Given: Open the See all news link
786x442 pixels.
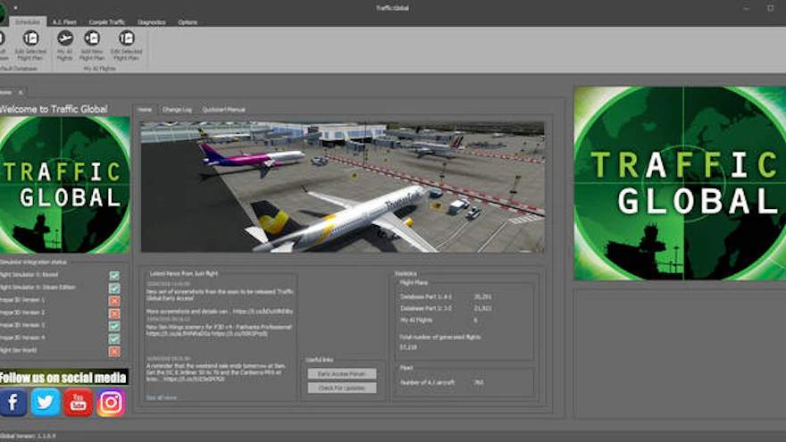Looking at the screenshot, I should tap(162, 398).
